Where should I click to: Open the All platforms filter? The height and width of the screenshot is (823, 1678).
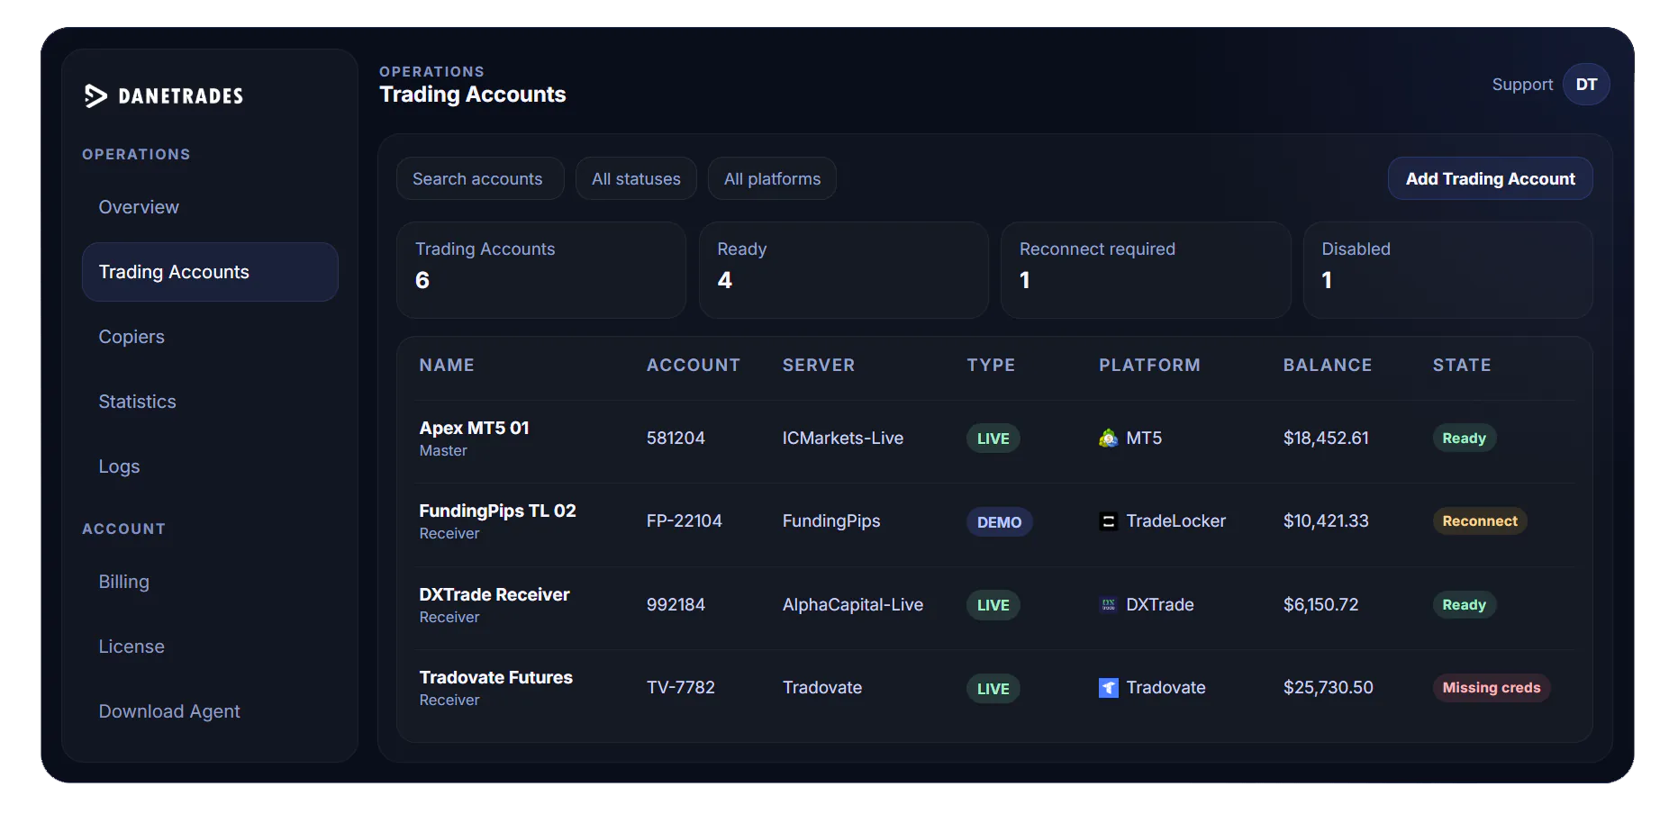[x=772, y=178]
